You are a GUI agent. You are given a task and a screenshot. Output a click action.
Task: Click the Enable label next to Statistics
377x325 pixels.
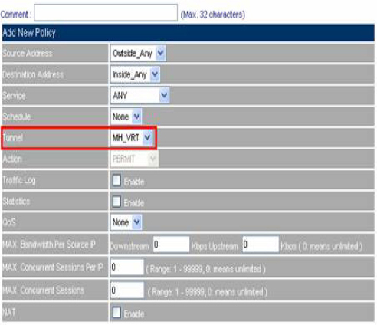134,203
